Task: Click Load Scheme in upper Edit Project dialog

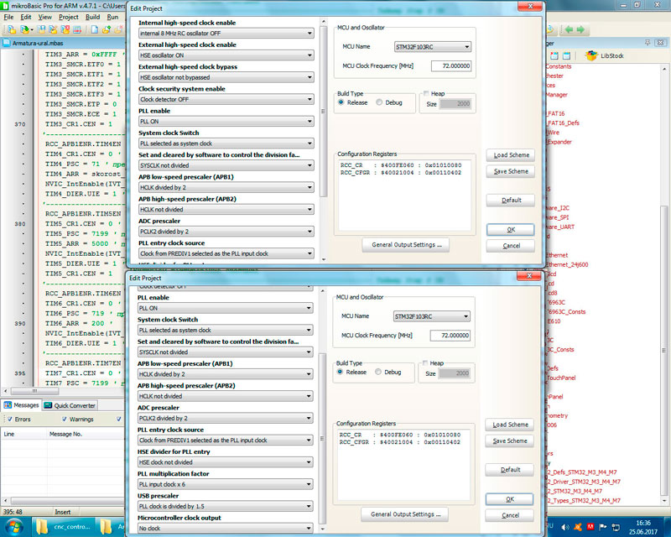Action: [511, 155]
